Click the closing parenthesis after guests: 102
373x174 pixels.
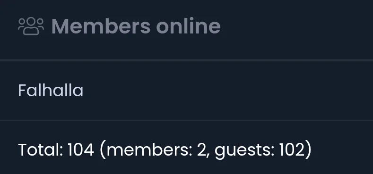(x=308, y=150)
